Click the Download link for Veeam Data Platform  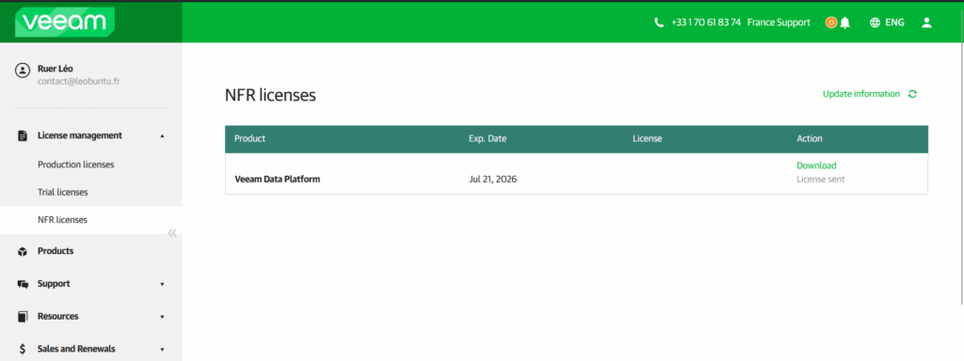point(816,165)
